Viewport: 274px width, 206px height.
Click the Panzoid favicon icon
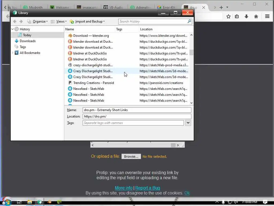tap(70, 83)
